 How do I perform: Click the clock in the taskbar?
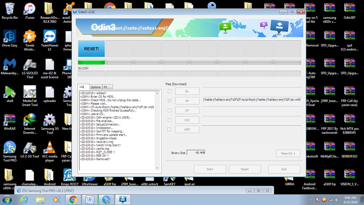coord(350,200)
